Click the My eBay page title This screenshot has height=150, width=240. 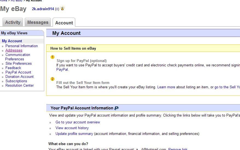pyautogui.click(x=13, y=9)
